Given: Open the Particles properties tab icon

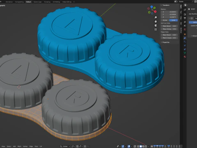Looking at the screenshot, I should click(185, 42).
